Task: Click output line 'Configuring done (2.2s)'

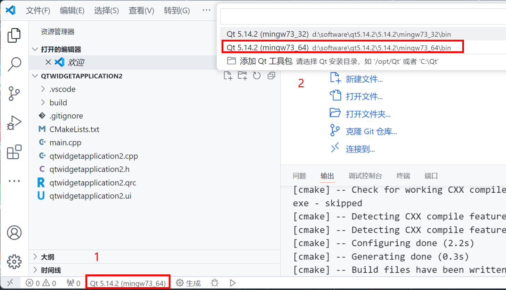Action: tap(383, 243)
